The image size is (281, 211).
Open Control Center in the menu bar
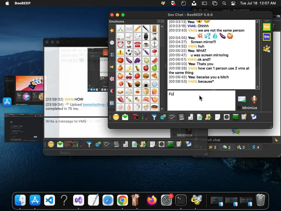click(x=233, y=3)
